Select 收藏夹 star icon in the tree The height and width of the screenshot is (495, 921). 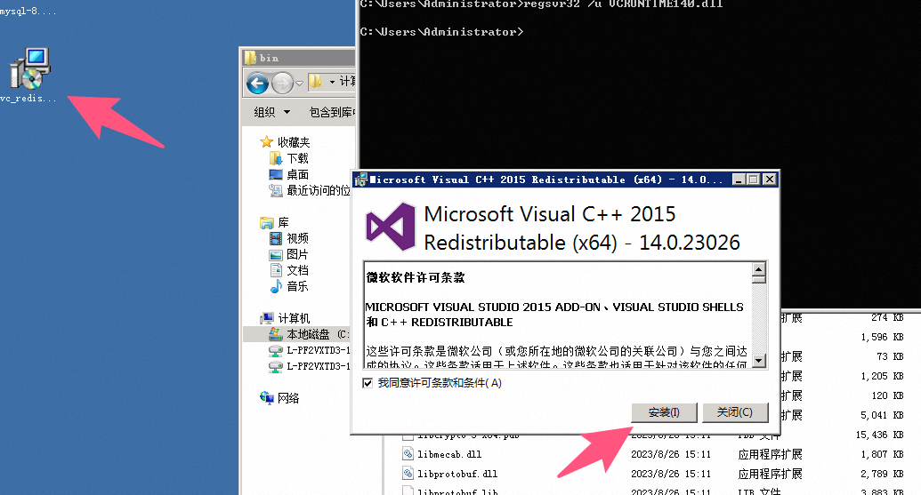tap(267, 142)
